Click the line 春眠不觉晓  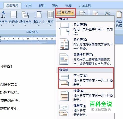coord(10,85)
